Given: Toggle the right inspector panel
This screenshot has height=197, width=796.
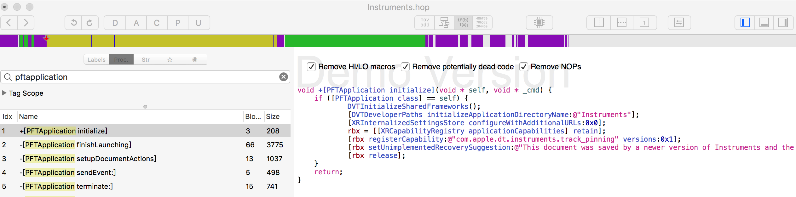Looking at the screenshot, I should coord(783,23).
